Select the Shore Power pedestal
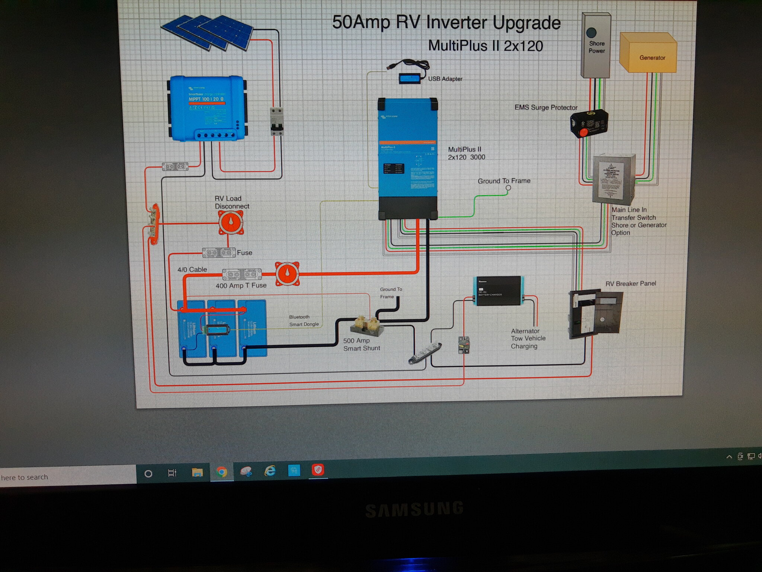Screen dimensions: 762x572 pos(596,45)
